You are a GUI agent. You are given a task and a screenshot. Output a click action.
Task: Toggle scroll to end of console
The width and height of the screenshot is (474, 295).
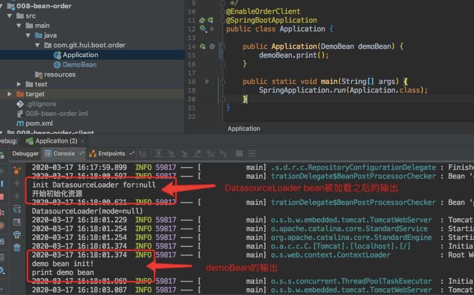click(x=17, y=222)
